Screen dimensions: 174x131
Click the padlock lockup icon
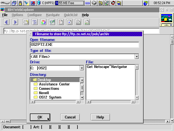click(x=20, y=3)
